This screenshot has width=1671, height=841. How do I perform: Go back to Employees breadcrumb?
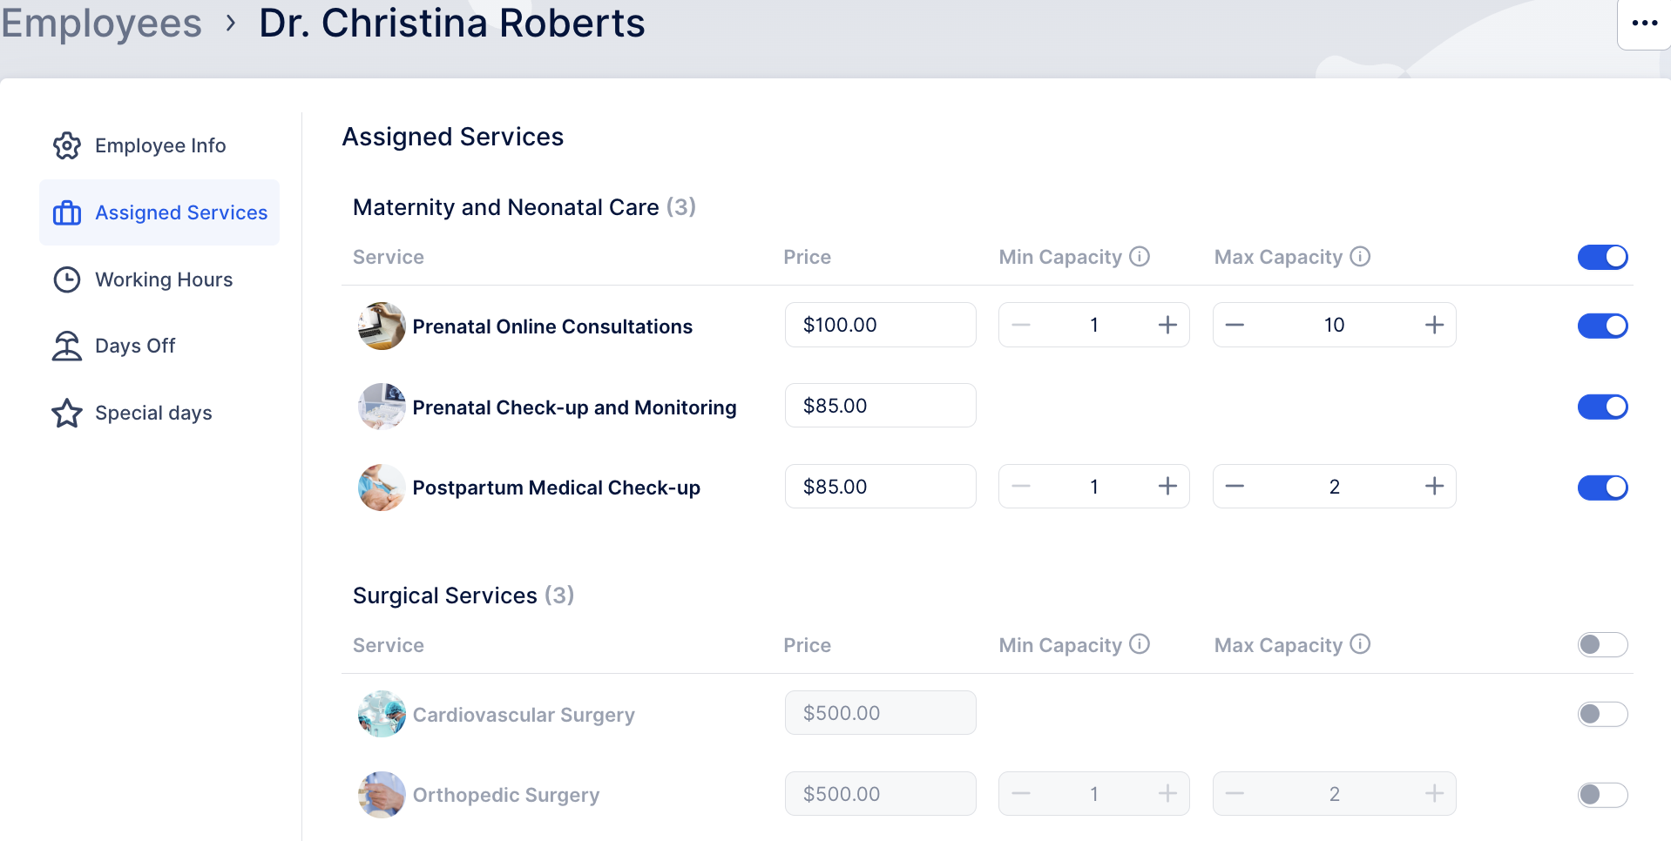(x=101, y=24)
